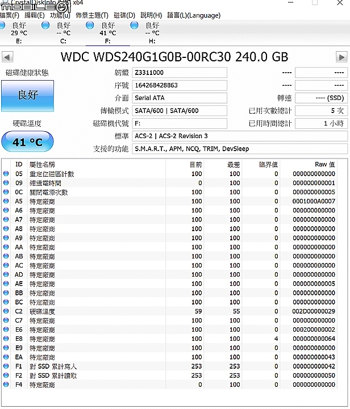Click the status dot for attribute AE
Screen dimensions: 350x409
coord(6,283)
